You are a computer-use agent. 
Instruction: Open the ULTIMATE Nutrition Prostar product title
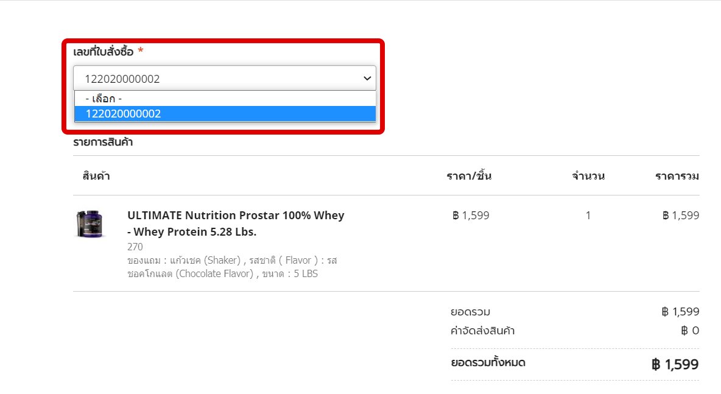coord(236,223)
